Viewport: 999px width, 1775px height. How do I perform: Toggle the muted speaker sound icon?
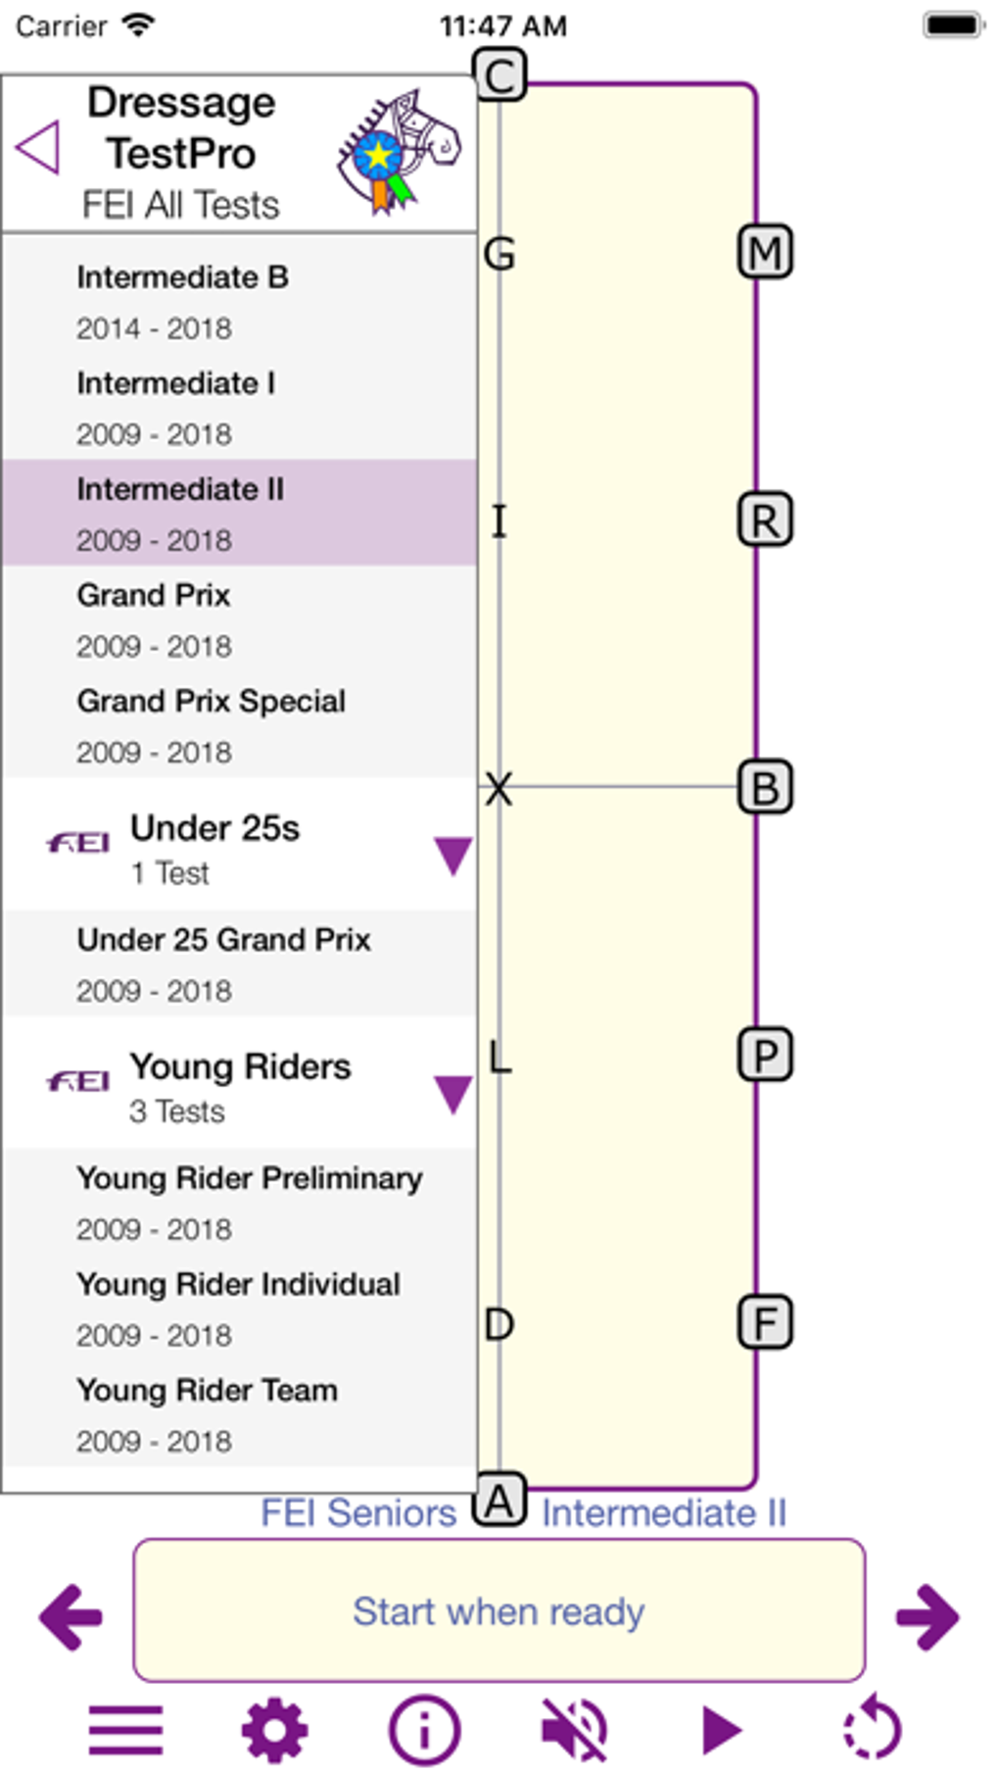tap(574, 1730)
